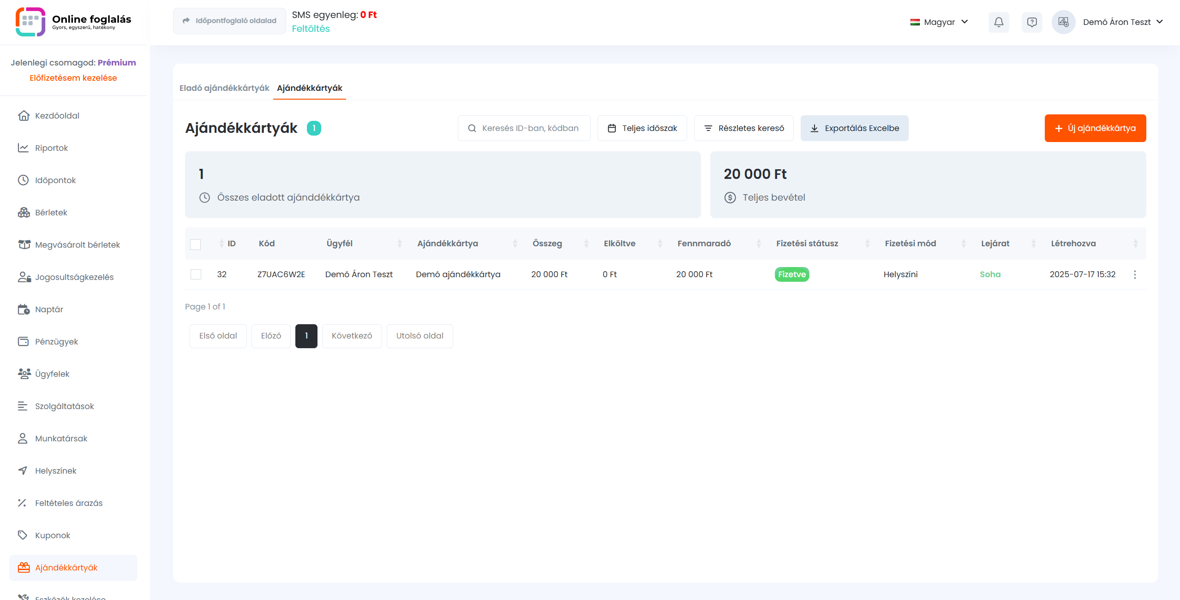This screenshot has width=1180, height=600.
Task: Expand the Magyar language dropdown
Action: (939, 22)
